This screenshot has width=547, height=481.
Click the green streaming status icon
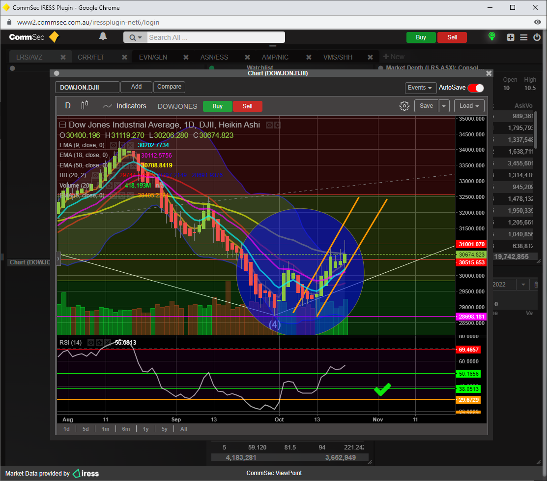point(492,36)
